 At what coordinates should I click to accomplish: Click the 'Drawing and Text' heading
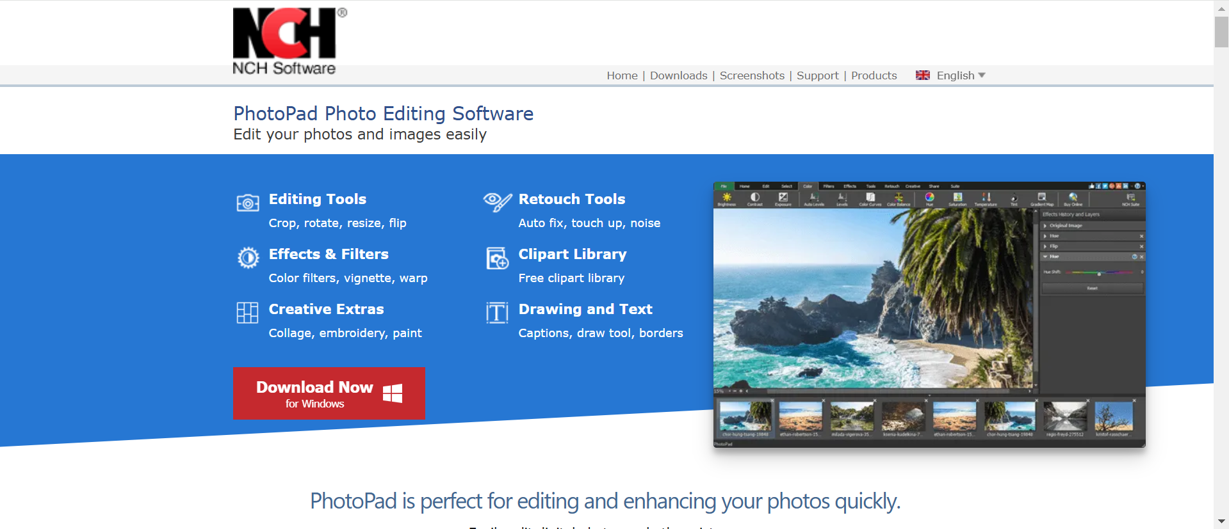click(585, 309)
